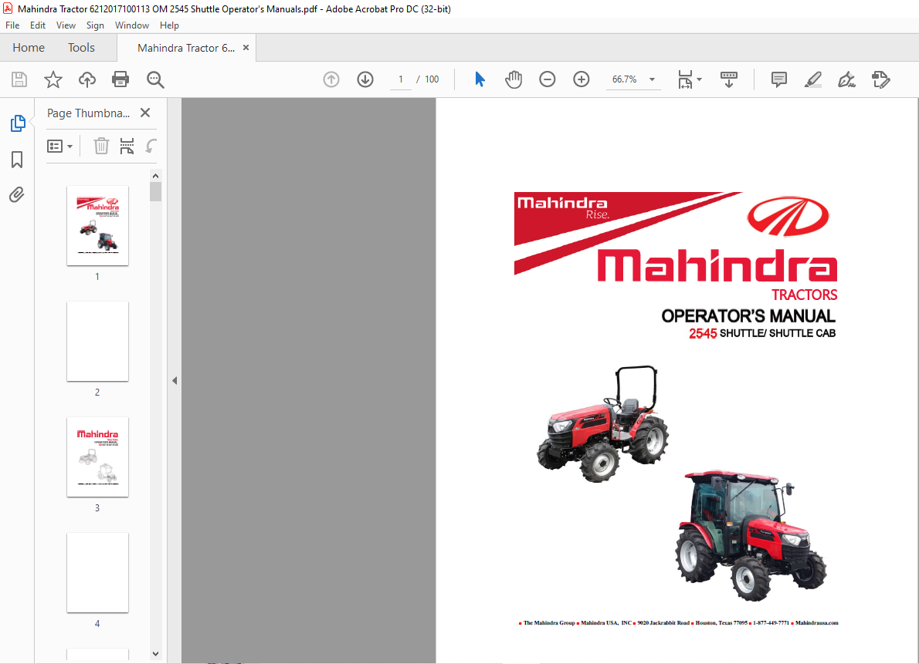This screenshot has width=919, height=664.
Task: Select the Highlight text pen
Action: (x=813, y=79)
